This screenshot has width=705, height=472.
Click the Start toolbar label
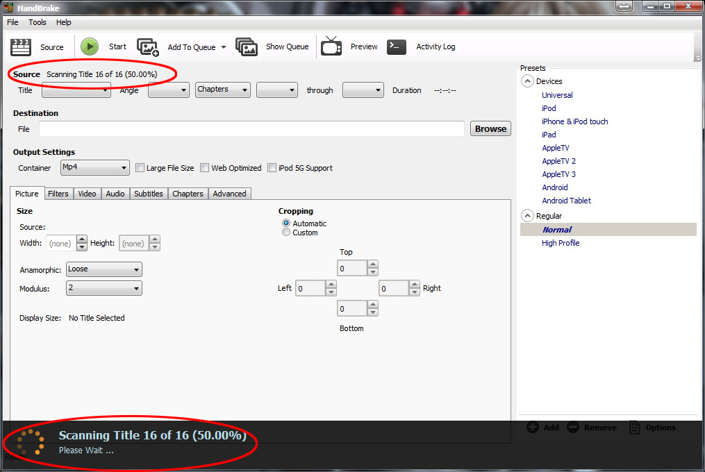coord(118,47)
